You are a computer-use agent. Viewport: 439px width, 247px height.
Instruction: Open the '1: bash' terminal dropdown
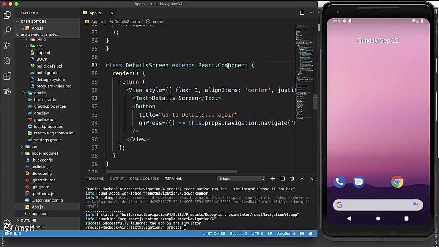(x=241, y=178)
